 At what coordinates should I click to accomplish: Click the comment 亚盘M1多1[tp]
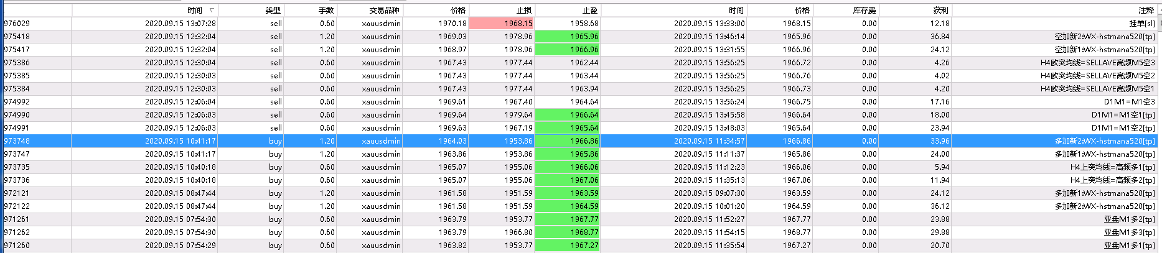[1130, 245]
